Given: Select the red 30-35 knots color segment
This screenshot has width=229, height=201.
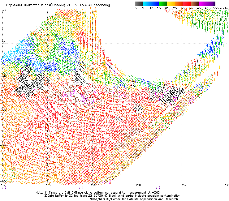Looking at the screenshot, I should pos(187,4).
